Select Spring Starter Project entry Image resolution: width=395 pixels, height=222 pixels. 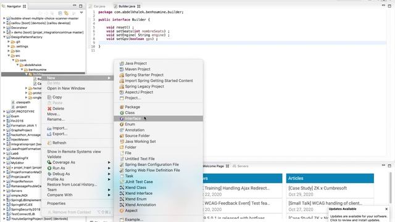[x=144, y=75]
